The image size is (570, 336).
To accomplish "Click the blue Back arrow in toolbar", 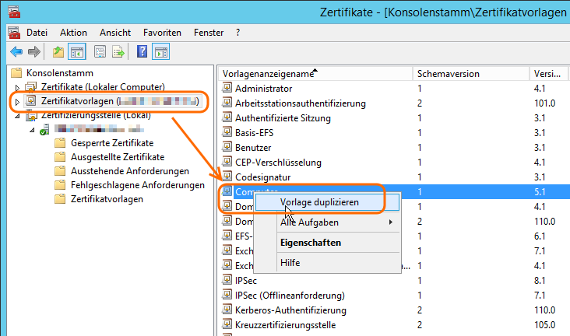I will [x=16, y=52].
